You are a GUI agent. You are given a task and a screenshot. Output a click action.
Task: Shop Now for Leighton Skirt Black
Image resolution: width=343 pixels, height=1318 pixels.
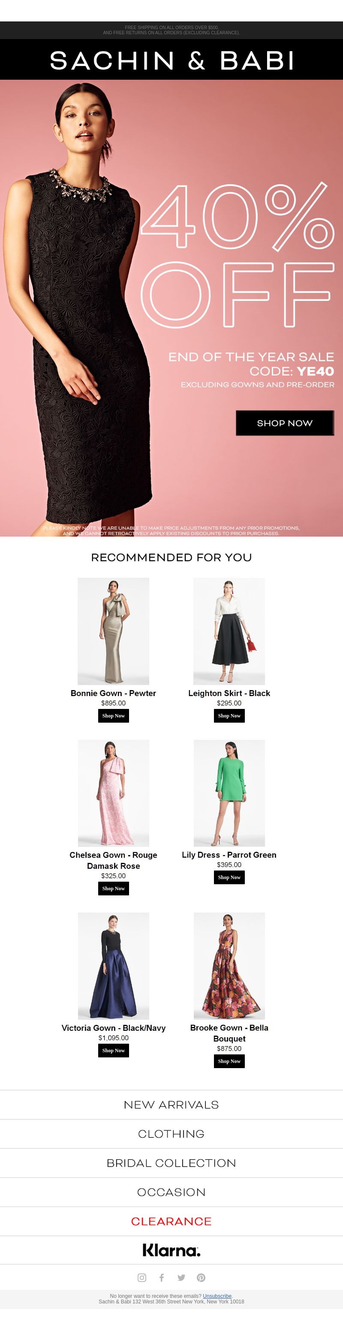tap(229, 715)
